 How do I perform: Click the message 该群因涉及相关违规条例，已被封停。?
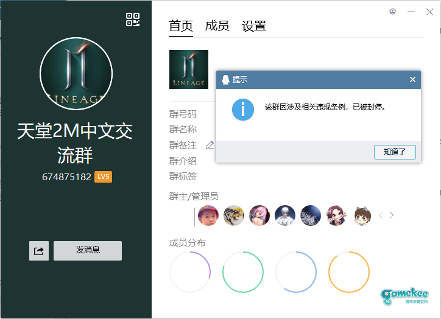[x=325, y=107]
